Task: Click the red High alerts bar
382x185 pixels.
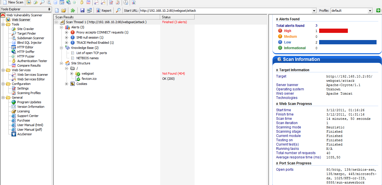Action: click(333, 31)
